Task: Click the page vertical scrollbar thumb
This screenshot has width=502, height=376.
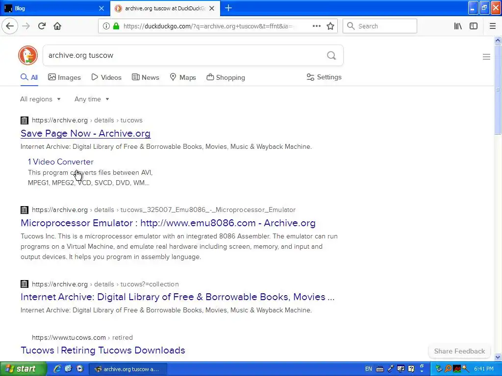Action: 498,90
